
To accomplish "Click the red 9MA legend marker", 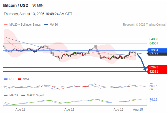I will coord(19,79).
